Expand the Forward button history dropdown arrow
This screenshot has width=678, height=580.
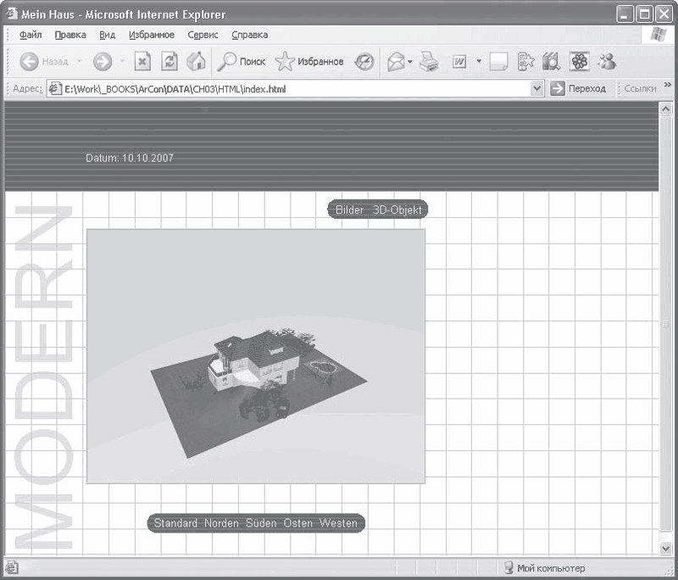[122, 61]
